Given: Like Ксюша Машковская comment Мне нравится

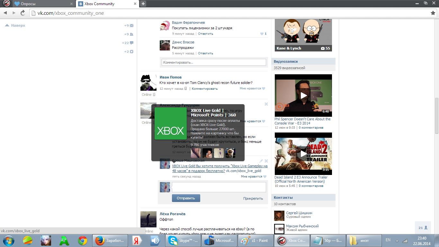Looking at the screenshot, I should coord(254,177).
